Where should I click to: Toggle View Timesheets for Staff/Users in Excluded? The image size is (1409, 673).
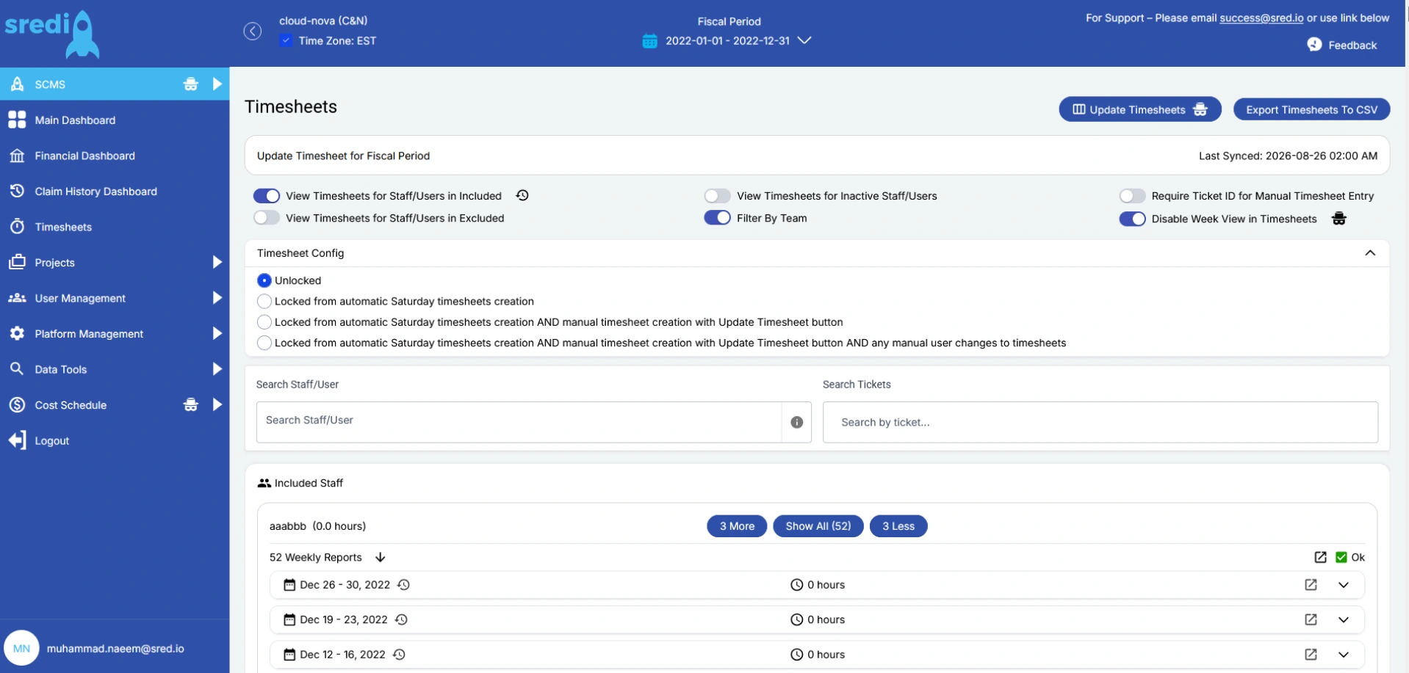pos(267,218)
